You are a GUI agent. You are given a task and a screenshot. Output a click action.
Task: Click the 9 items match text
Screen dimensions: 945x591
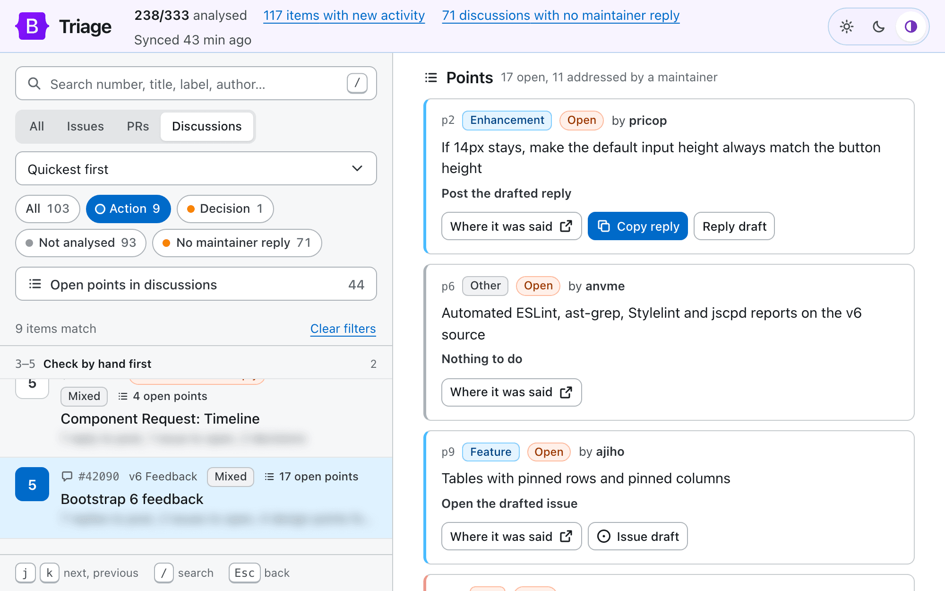[x=56, y=329]
